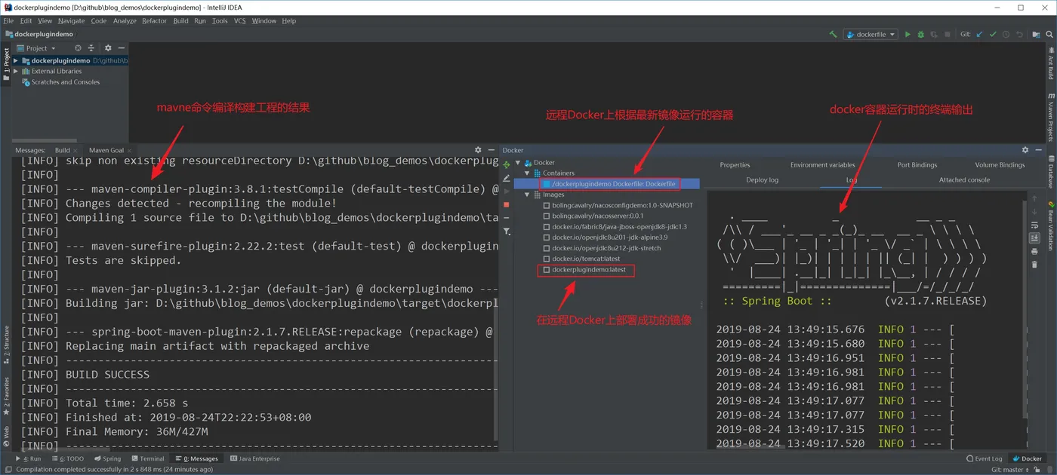The height and width of the screenshot is (475, 1057).
Task: Open Project Structure icon in main toolbar
Action: pos(1036,34)
